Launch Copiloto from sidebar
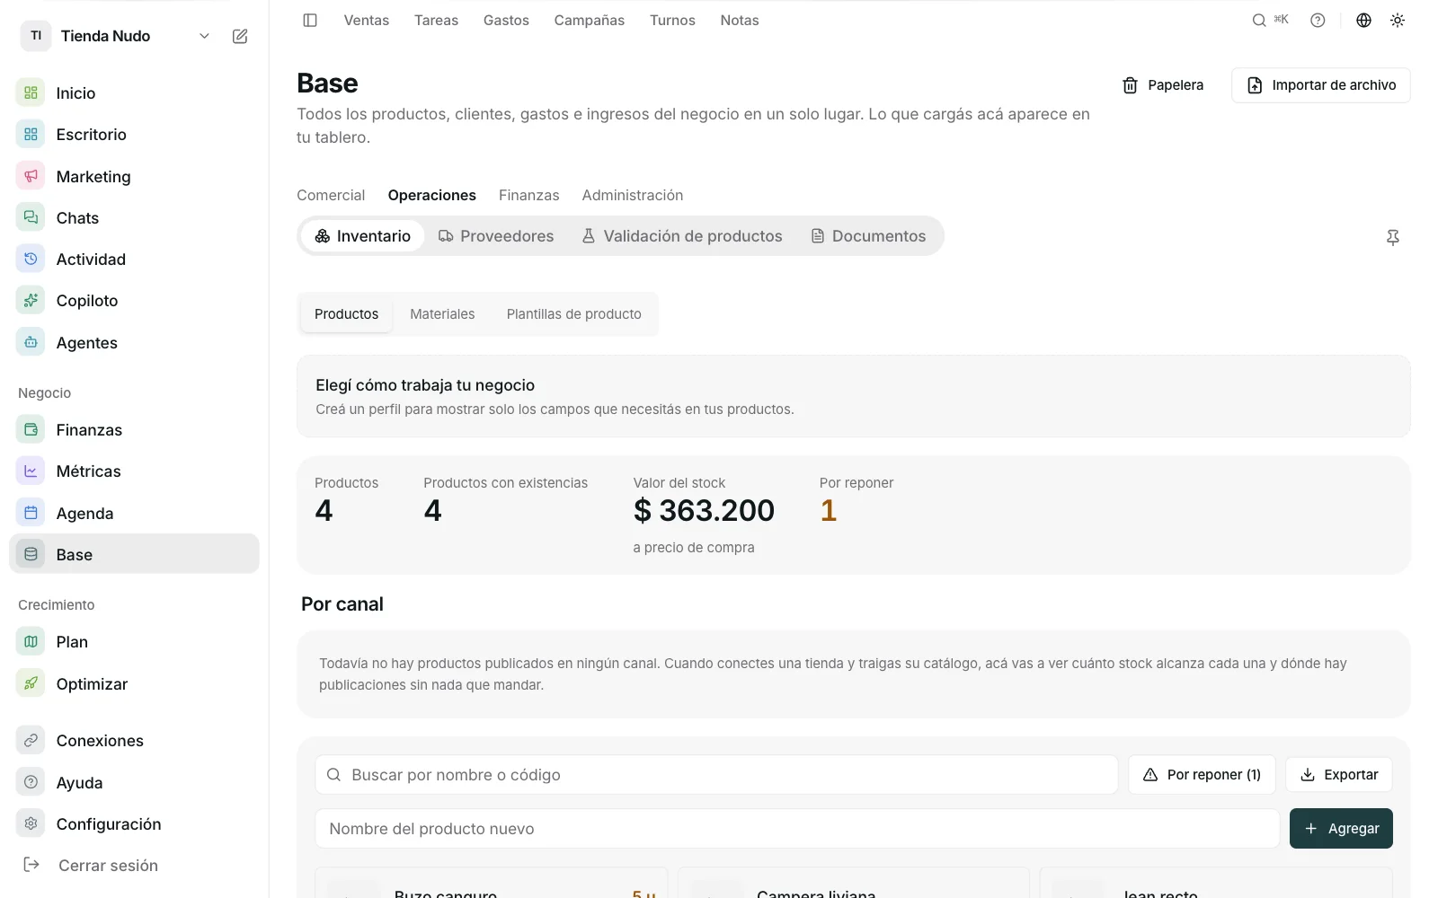Viewport: 1438px width, 898px height. [x=134, y=300]
